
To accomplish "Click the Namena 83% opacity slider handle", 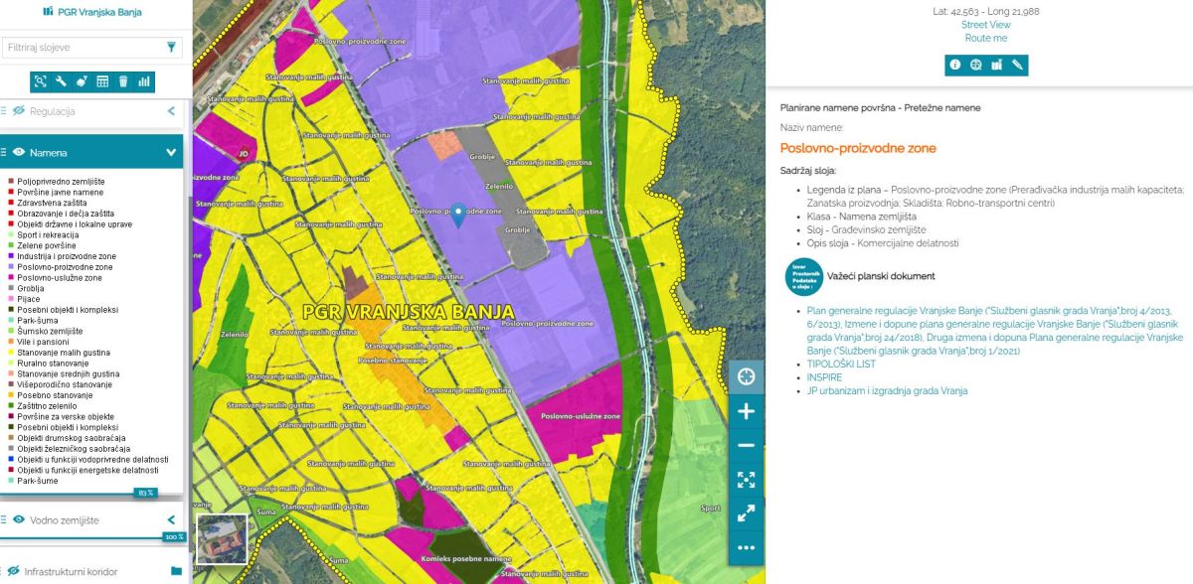I will click(x=146, y=493).
